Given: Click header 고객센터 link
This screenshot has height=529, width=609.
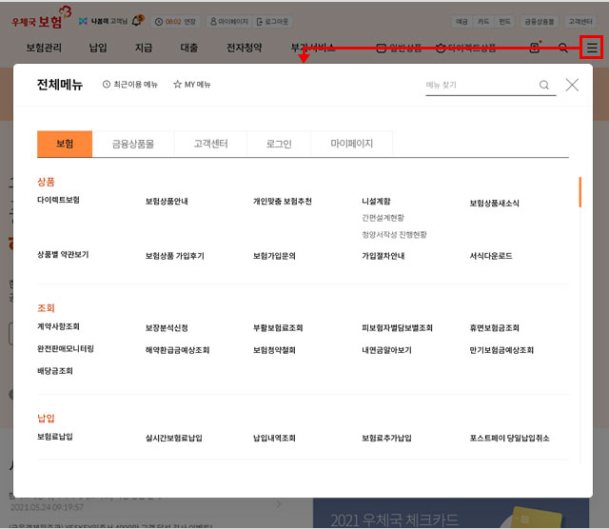Looking at the screenshot, I should [580, 21].
